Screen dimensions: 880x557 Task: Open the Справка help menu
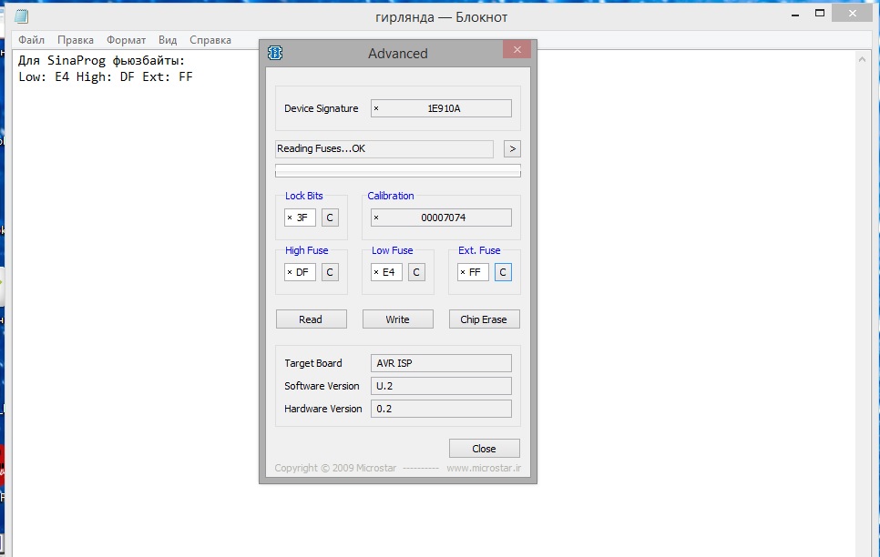[x=210, y=40]
